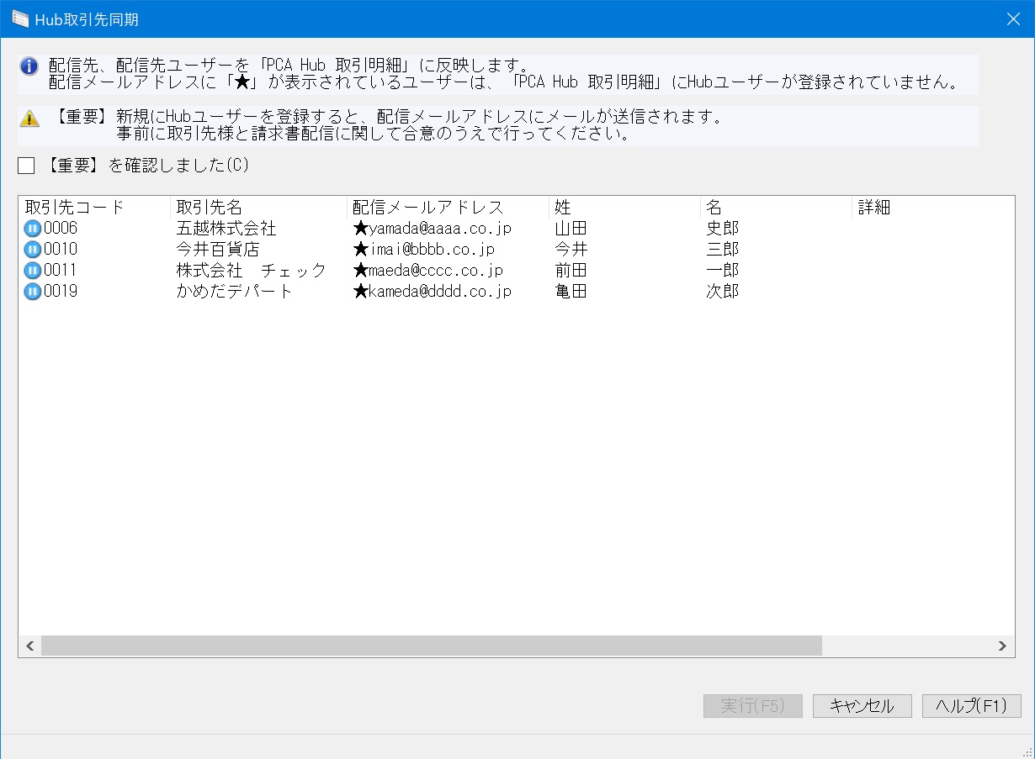Click surname 亀田 cell

tap(571, 292)
